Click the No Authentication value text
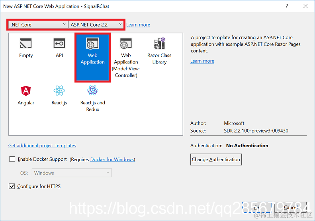 (247, 146)
